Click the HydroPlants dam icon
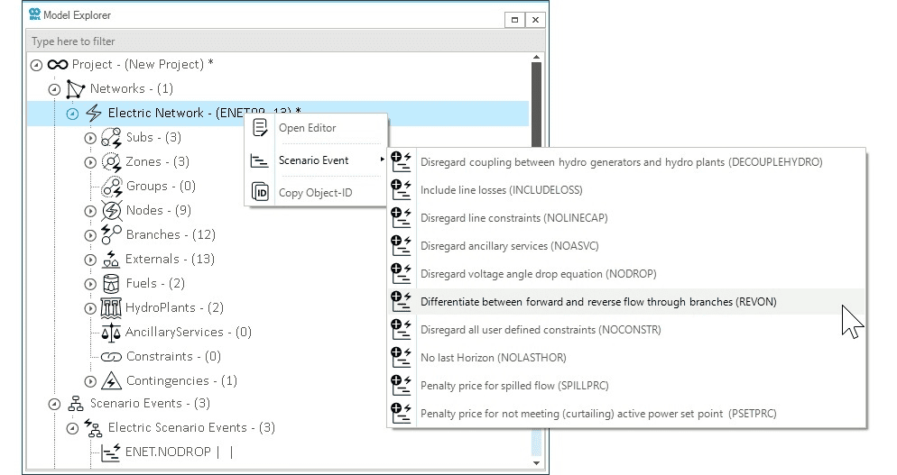 pyautogui.click(x=111, y=308)
